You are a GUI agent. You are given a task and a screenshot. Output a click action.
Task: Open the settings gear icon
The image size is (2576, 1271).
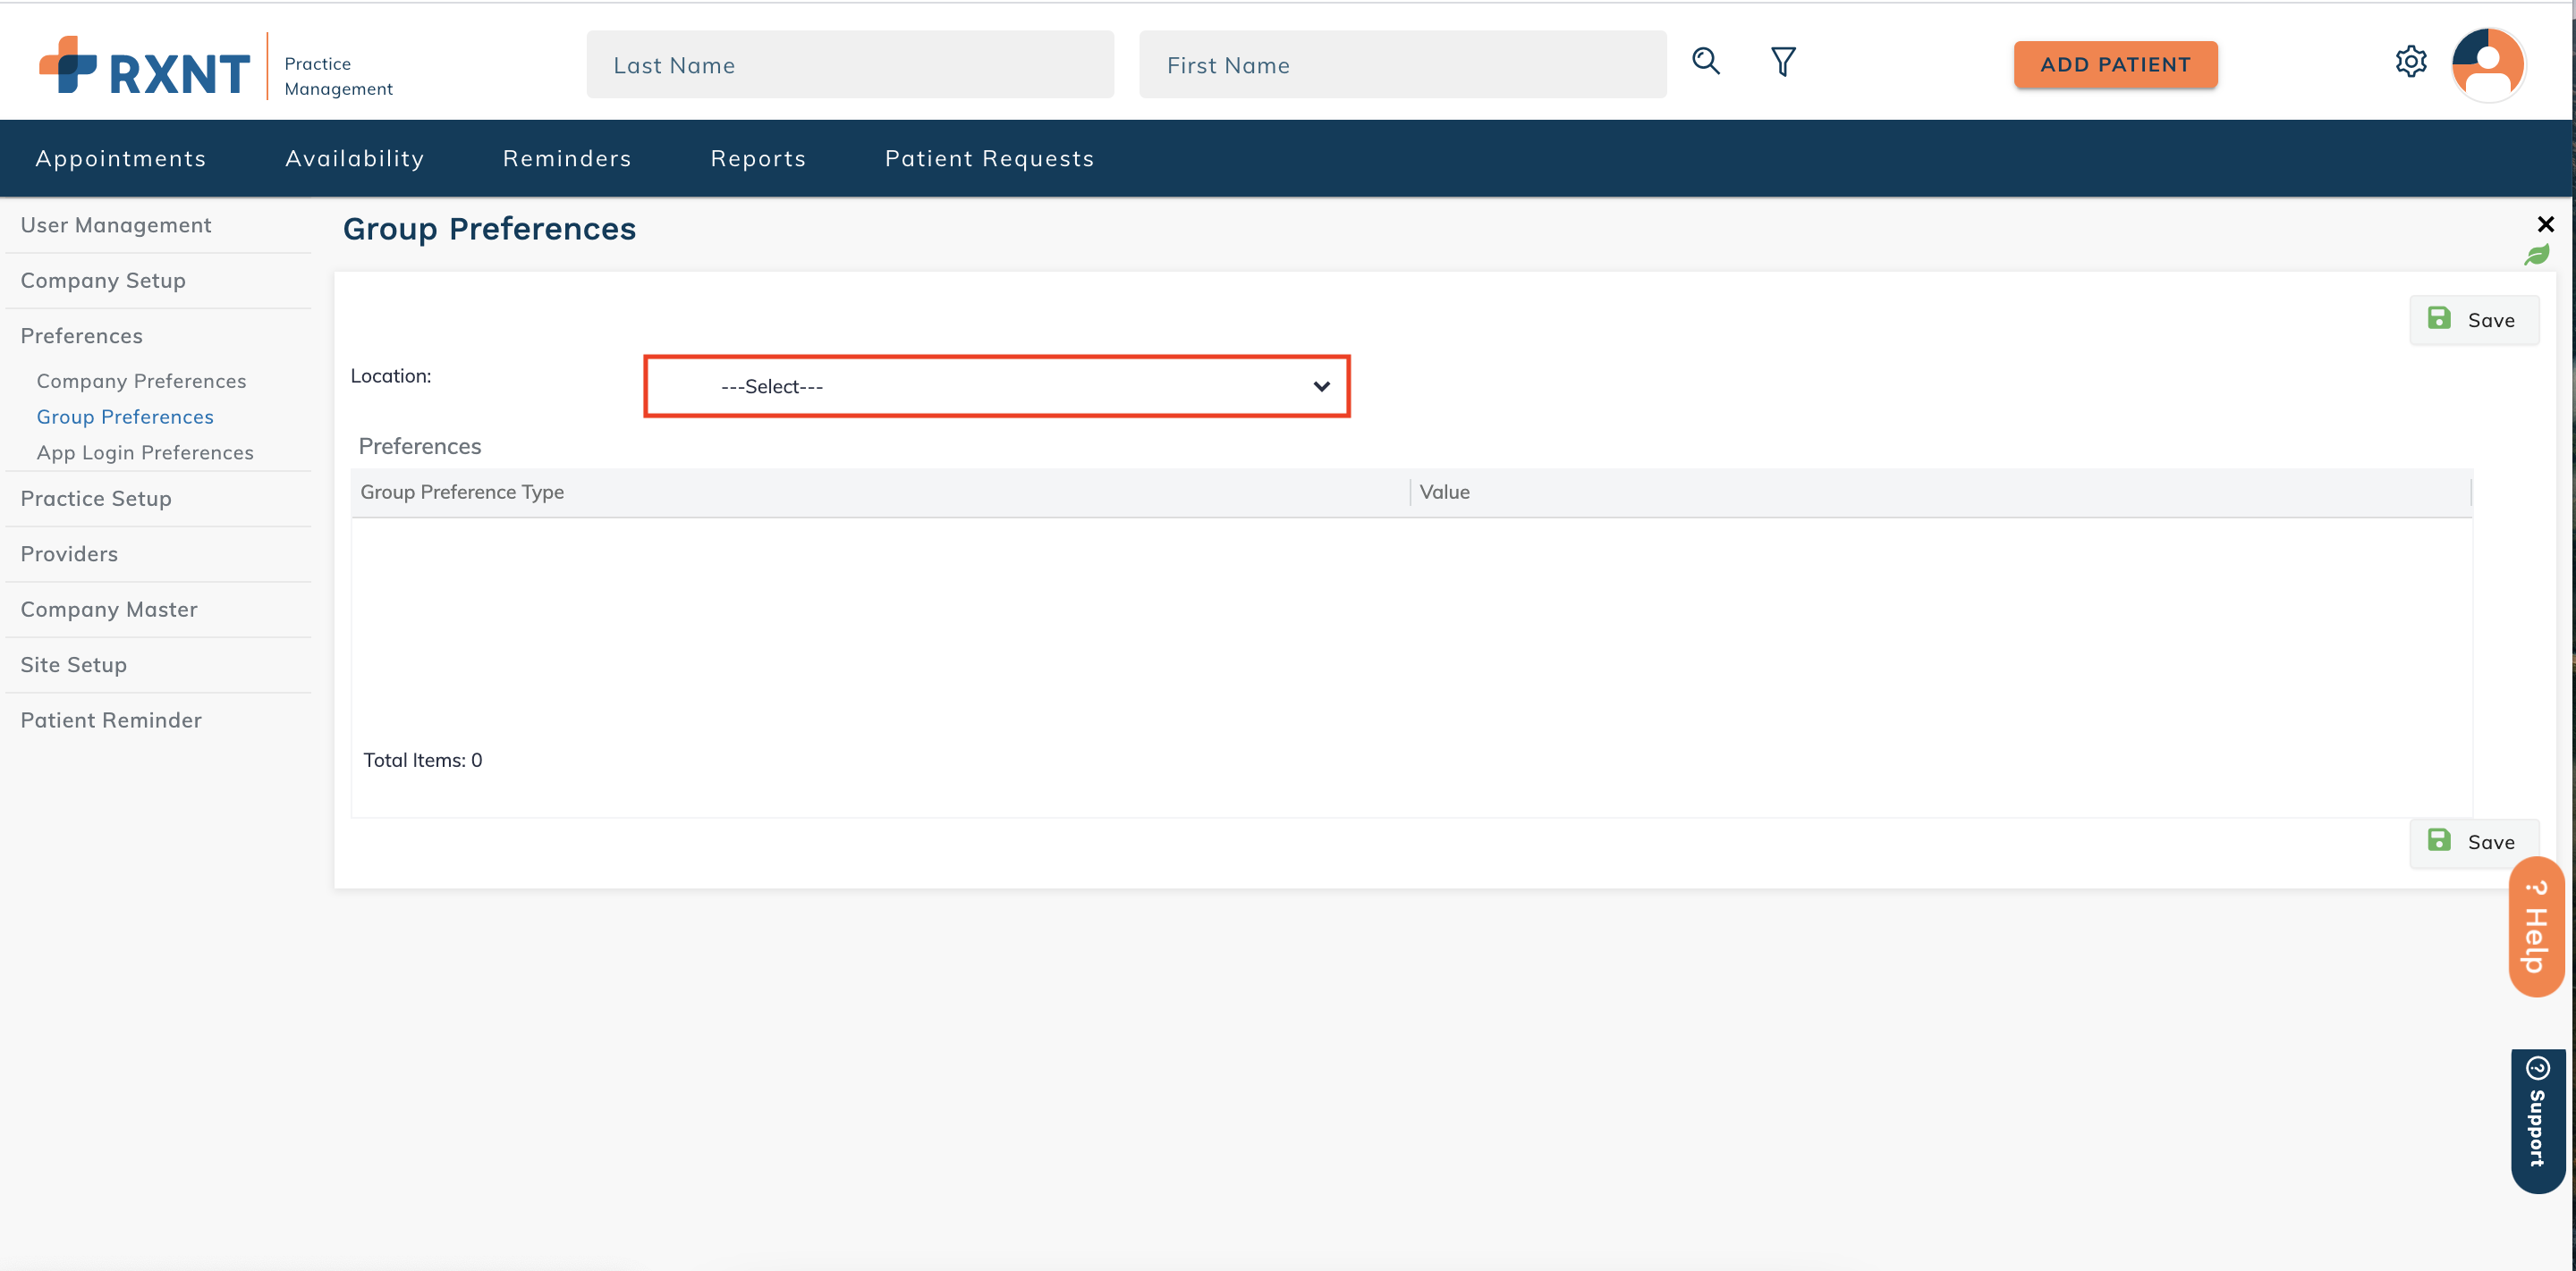[x=2411, y=62]
